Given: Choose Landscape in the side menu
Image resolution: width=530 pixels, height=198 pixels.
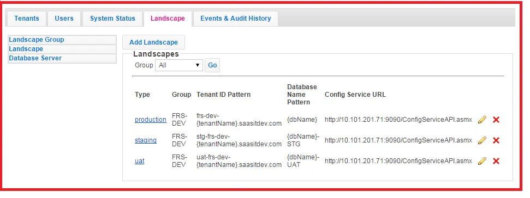Looking at the screenshot, I should (x=62, y=49).
